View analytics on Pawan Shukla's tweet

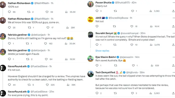pyautogui.click(x=151, y=11)
